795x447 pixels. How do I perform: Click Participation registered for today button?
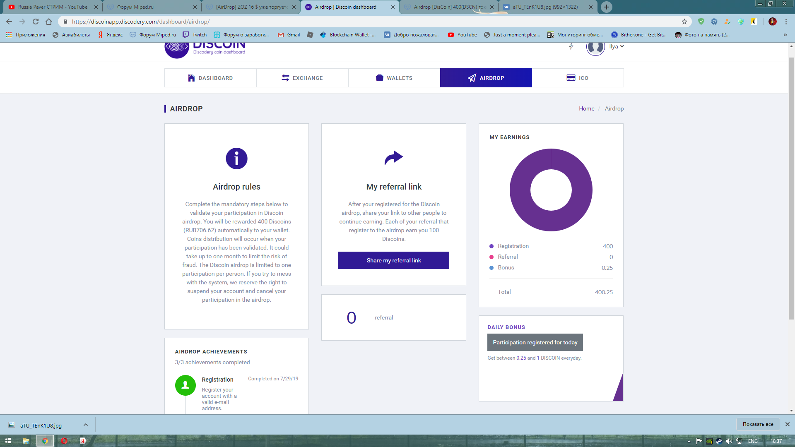pyautogui.click(x=535, y=342)
